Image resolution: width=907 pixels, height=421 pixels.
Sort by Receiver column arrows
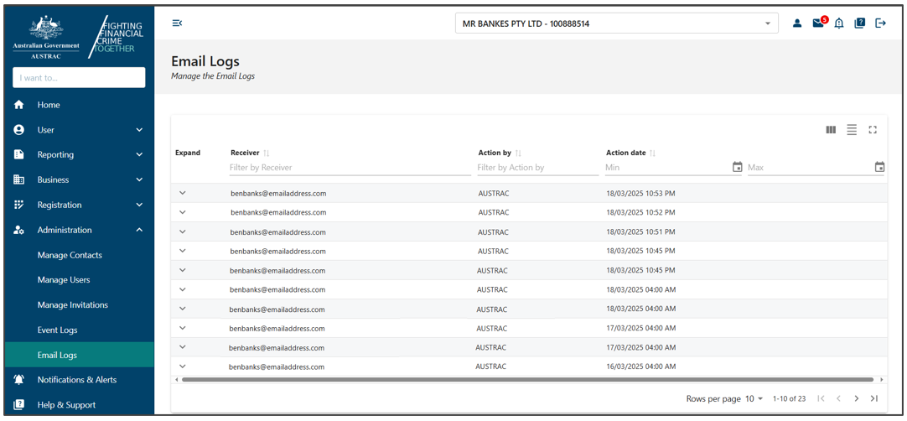(266, 153)
